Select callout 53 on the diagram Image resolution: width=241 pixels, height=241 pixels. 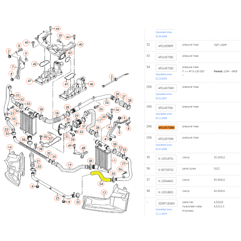click(6, 129)
